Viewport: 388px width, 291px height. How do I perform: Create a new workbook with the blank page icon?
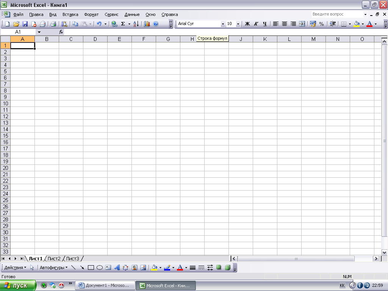pos(8,24)
